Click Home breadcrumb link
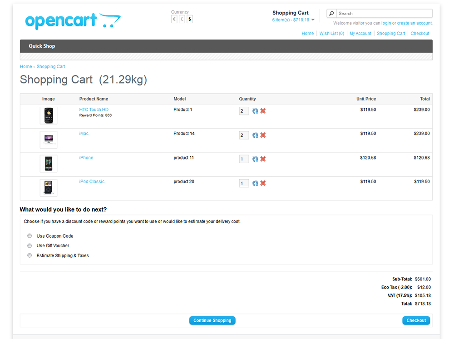 click(26, 67)
